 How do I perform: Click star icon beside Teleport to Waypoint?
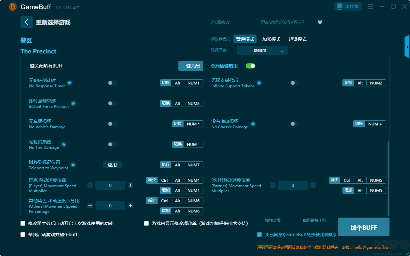73,165
